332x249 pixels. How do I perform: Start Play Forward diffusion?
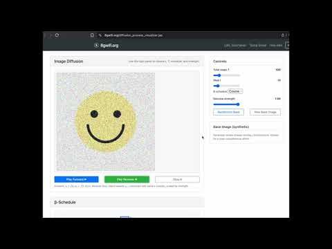[76, 179]
